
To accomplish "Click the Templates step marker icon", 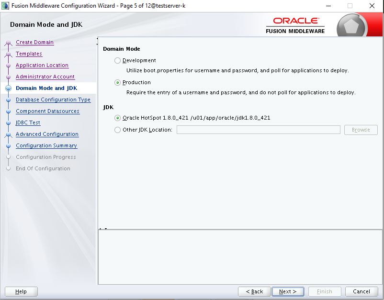I will 8,55.
